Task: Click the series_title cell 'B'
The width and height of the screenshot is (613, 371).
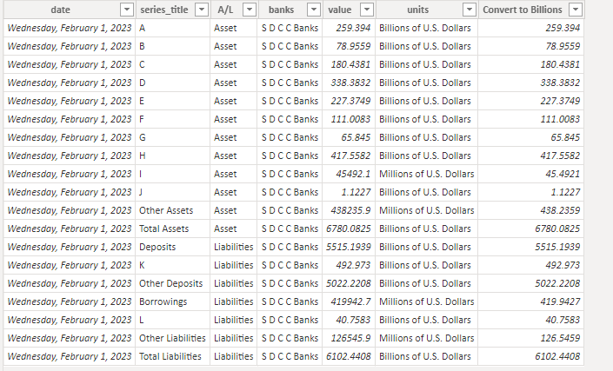Action: [173, 46]
